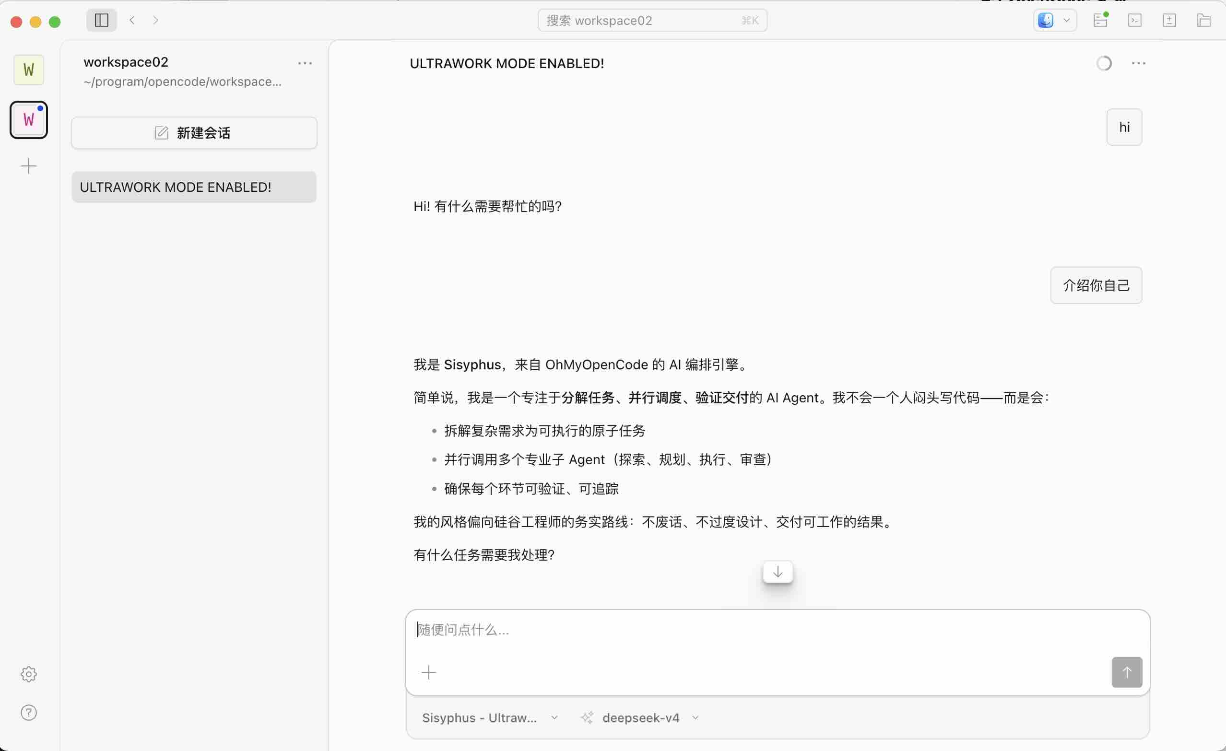This screenshot has width=1226, height=751.
Task: Click 新建会话 to start a new chat
Action: click(194, 133)
